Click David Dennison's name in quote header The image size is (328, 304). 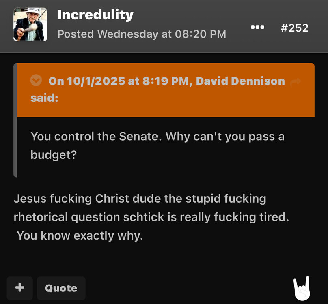point(240,81)
